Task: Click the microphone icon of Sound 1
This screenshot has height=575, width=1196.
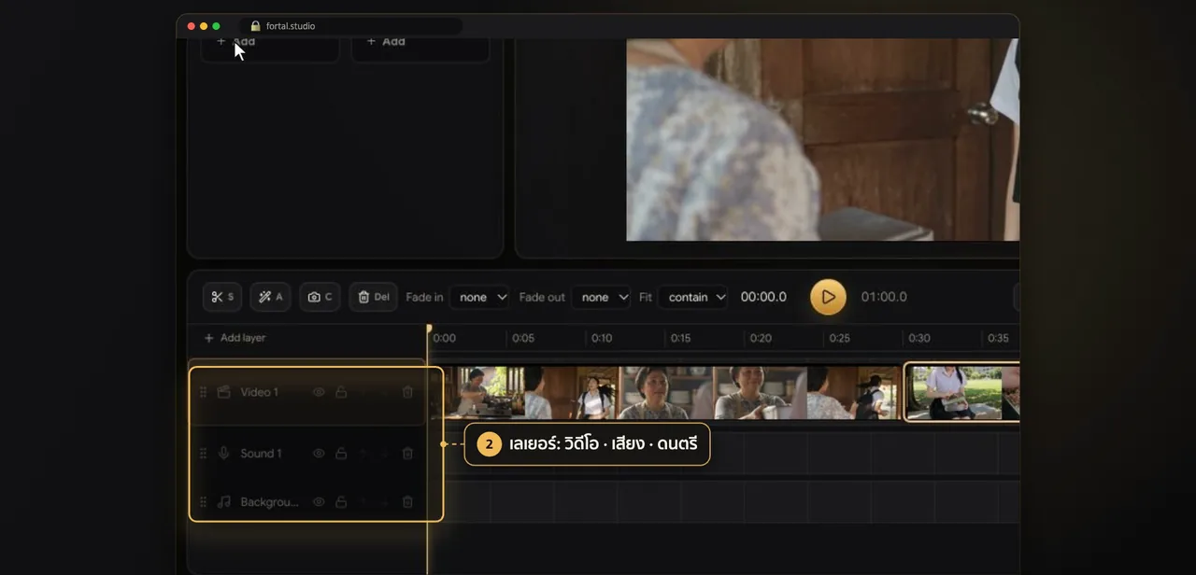Action: click(x=223, y=453)
